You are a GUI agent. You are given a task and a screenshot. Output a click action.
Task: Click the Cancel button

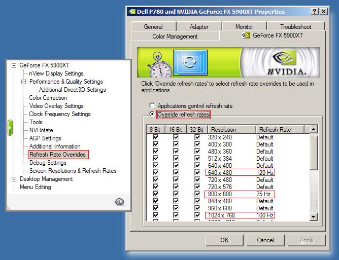(x=265, y=240)
